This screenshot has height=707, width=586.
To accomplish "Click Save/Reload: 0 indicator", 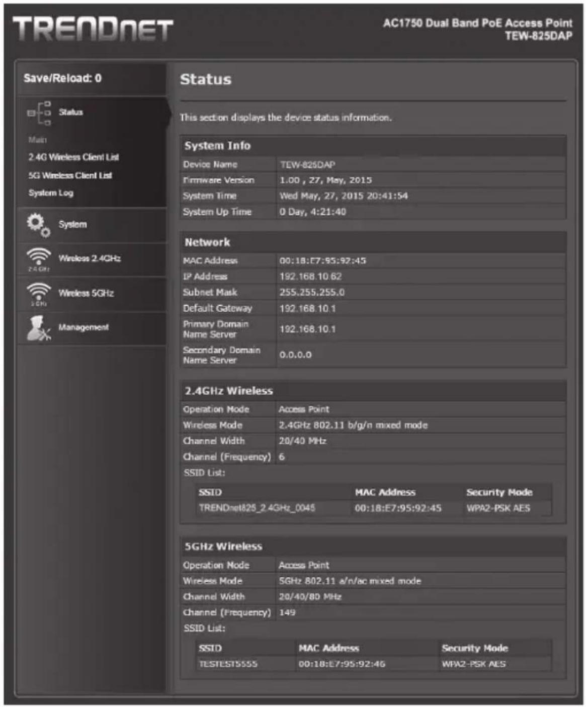I will click(62, 78).
